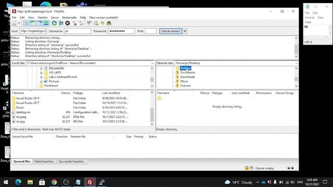Toggle synchronized browsing icon
Viewport: 333px width, 187px height.
pyautogui.click(x=103, y=23)
